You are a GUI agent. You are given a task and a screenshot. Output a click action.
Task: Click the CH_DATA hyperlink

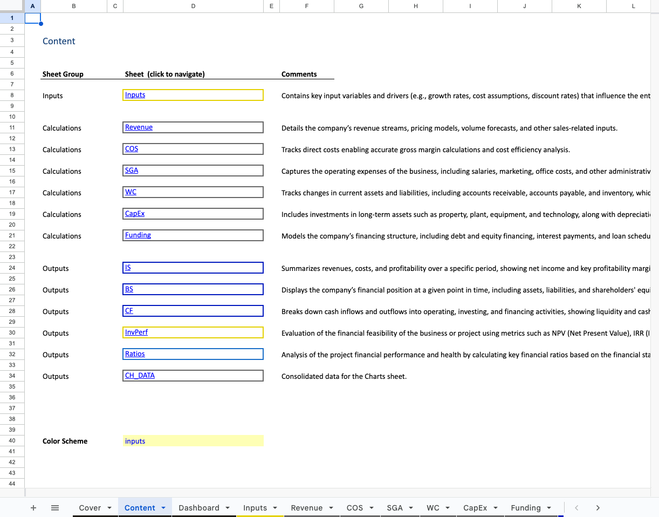pos(139,375)
